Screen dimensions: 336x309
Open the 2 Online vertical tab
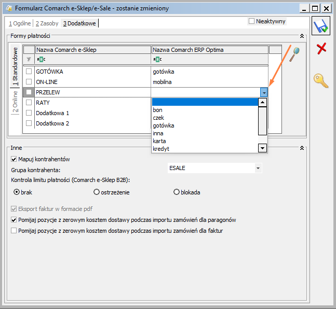[15, 102]
